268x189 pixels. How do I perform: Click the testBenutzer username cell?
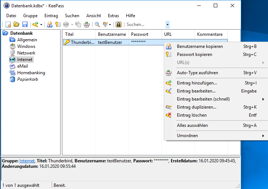pos(110,42)
